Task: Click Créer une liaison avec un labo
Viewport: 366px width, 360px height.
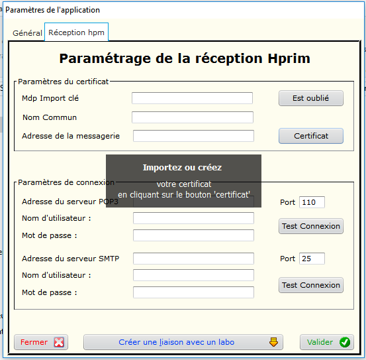Action: 183,342
